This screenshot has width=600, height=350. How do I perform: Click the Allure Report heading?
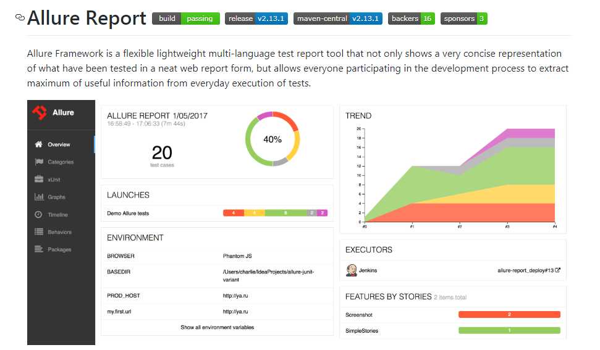tap(87, 18)
